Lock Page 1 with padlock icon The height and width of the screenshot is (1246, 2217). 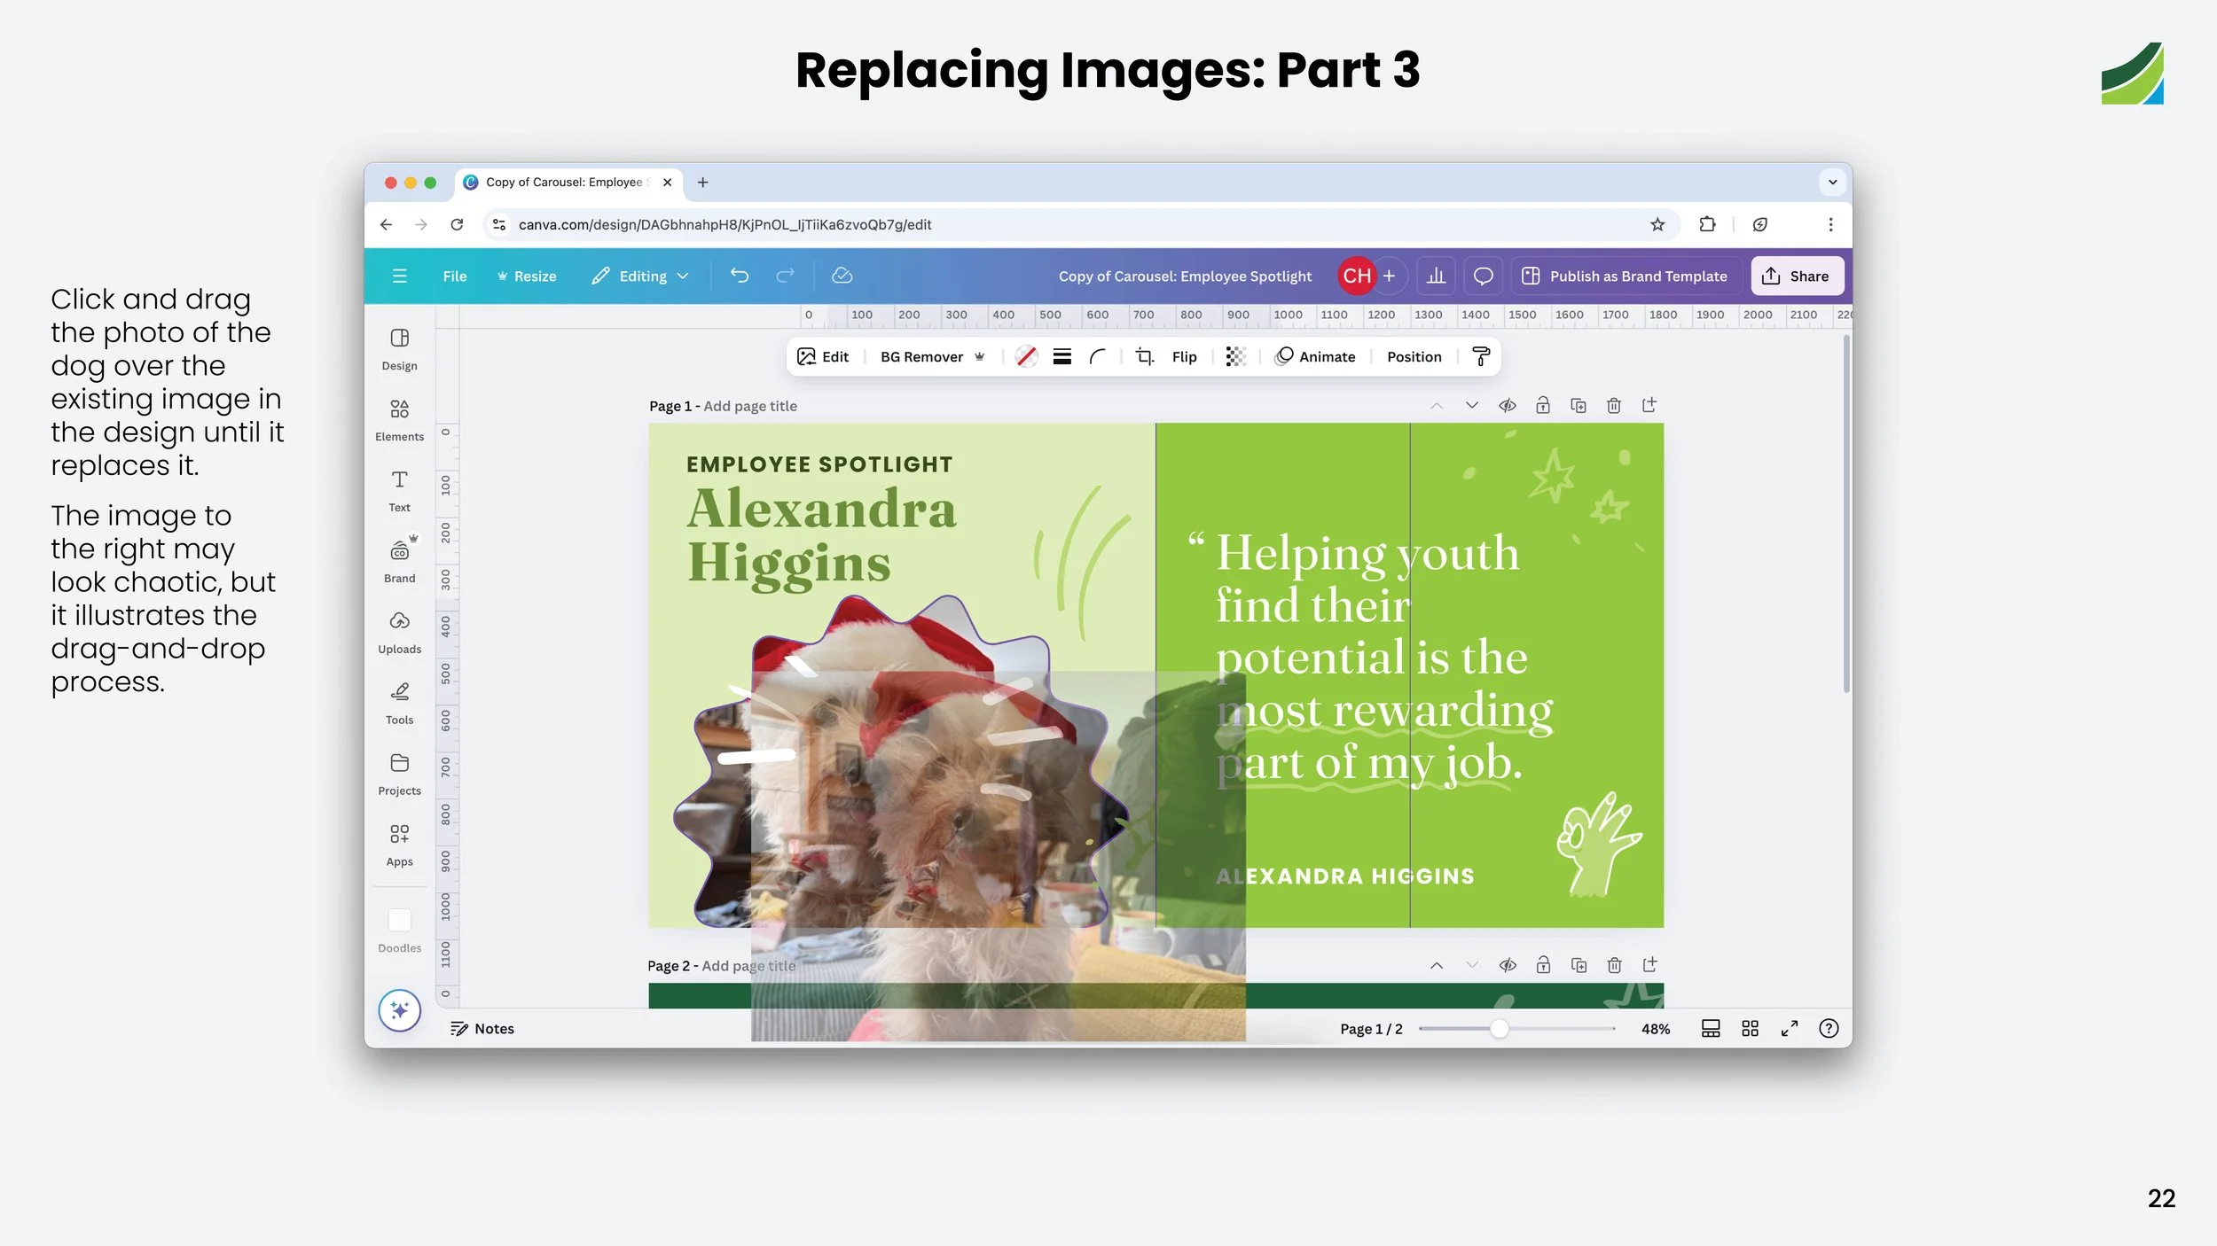coord(1542,406)
